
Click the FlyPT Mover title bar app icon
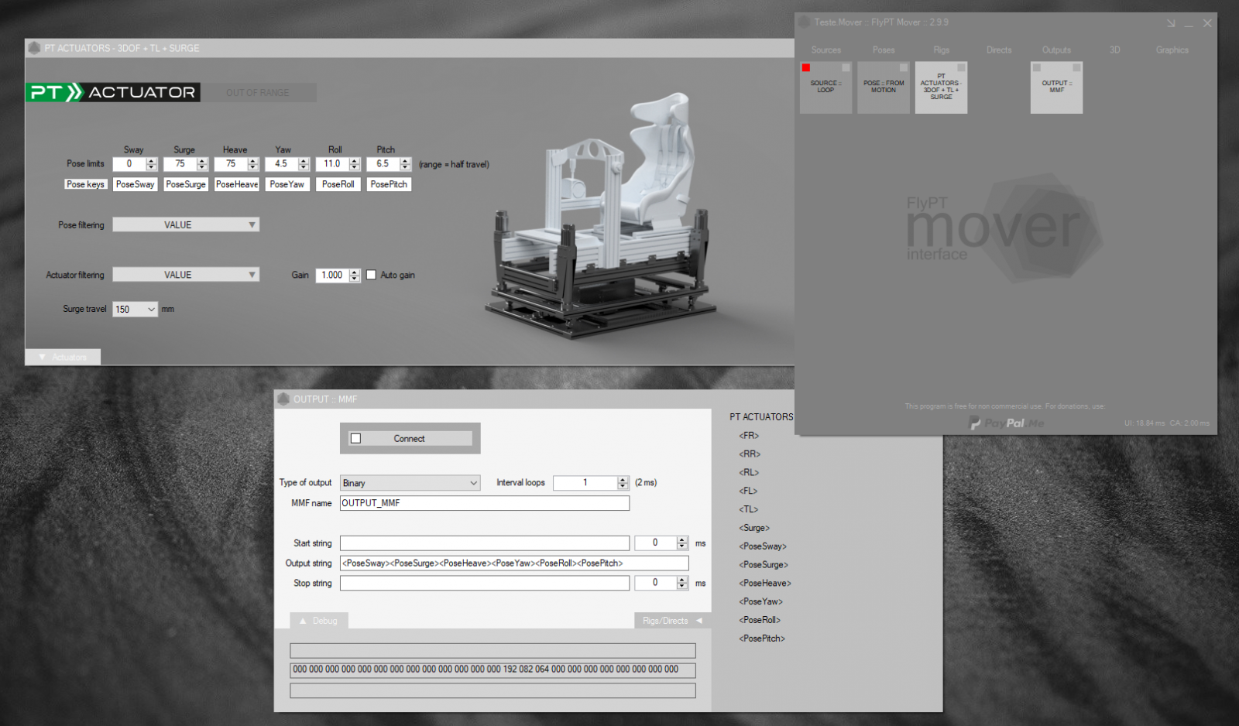[x=805, y=22]
